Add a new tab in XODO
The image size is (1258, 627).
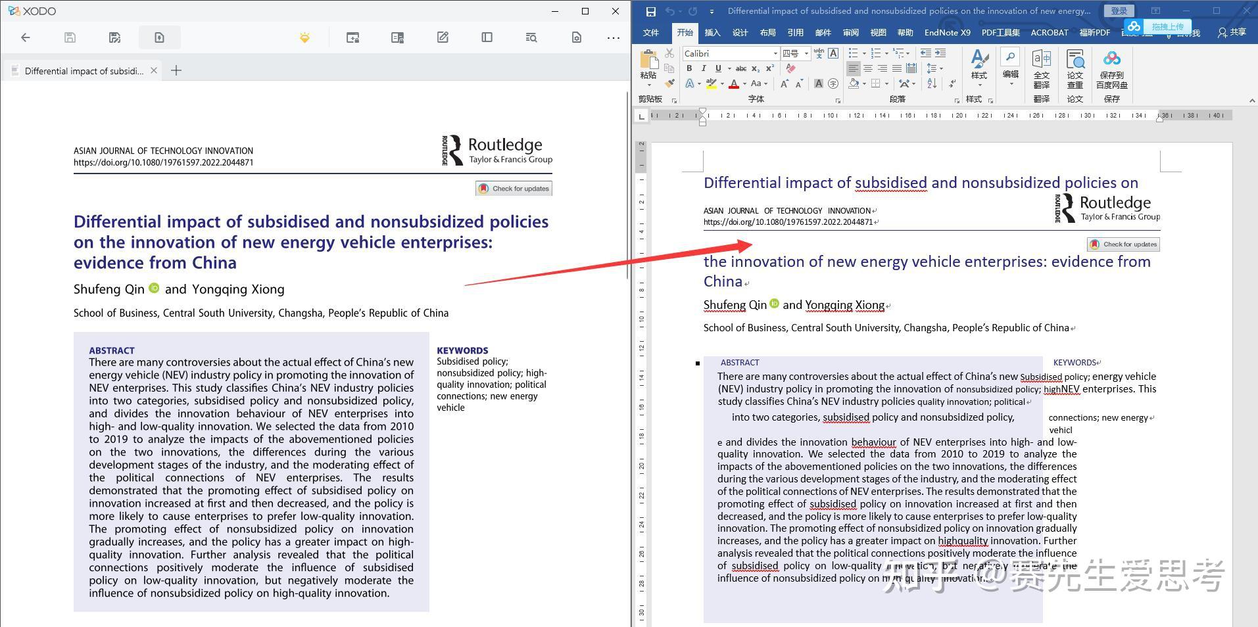coord(176,70)
